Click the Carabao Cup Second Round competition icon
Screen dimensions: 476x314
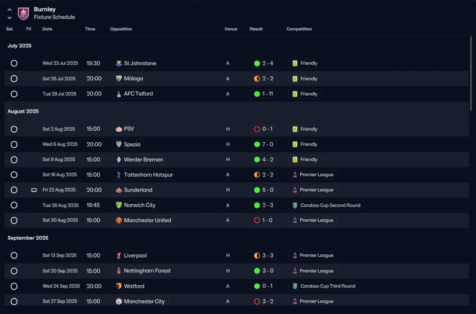coord(295,205)
